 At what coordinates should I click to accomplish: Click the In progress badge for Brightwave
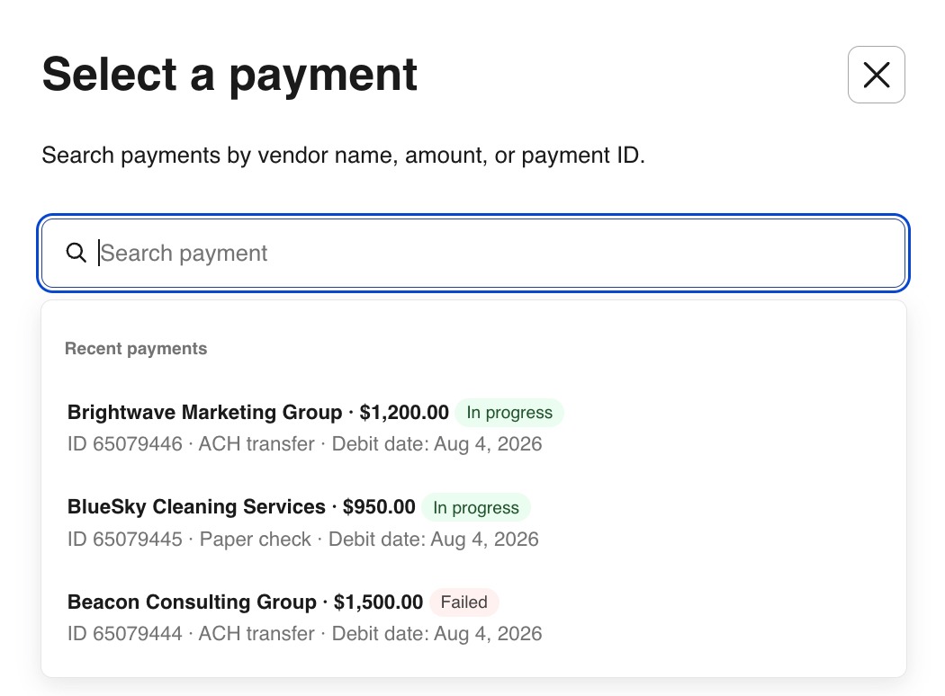(x=509, y=413)
